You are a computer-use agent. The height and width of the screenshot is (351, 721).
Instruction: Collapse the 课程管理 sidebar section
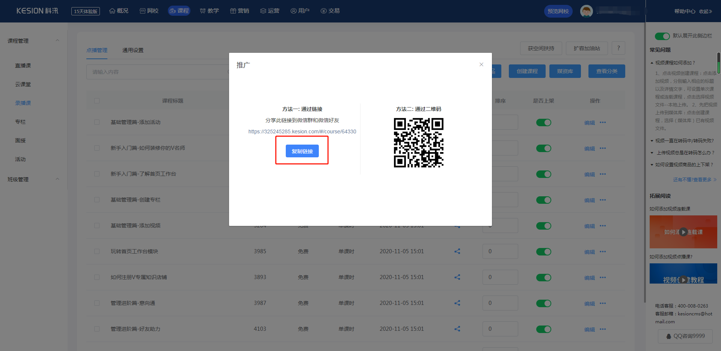(57, 40)
